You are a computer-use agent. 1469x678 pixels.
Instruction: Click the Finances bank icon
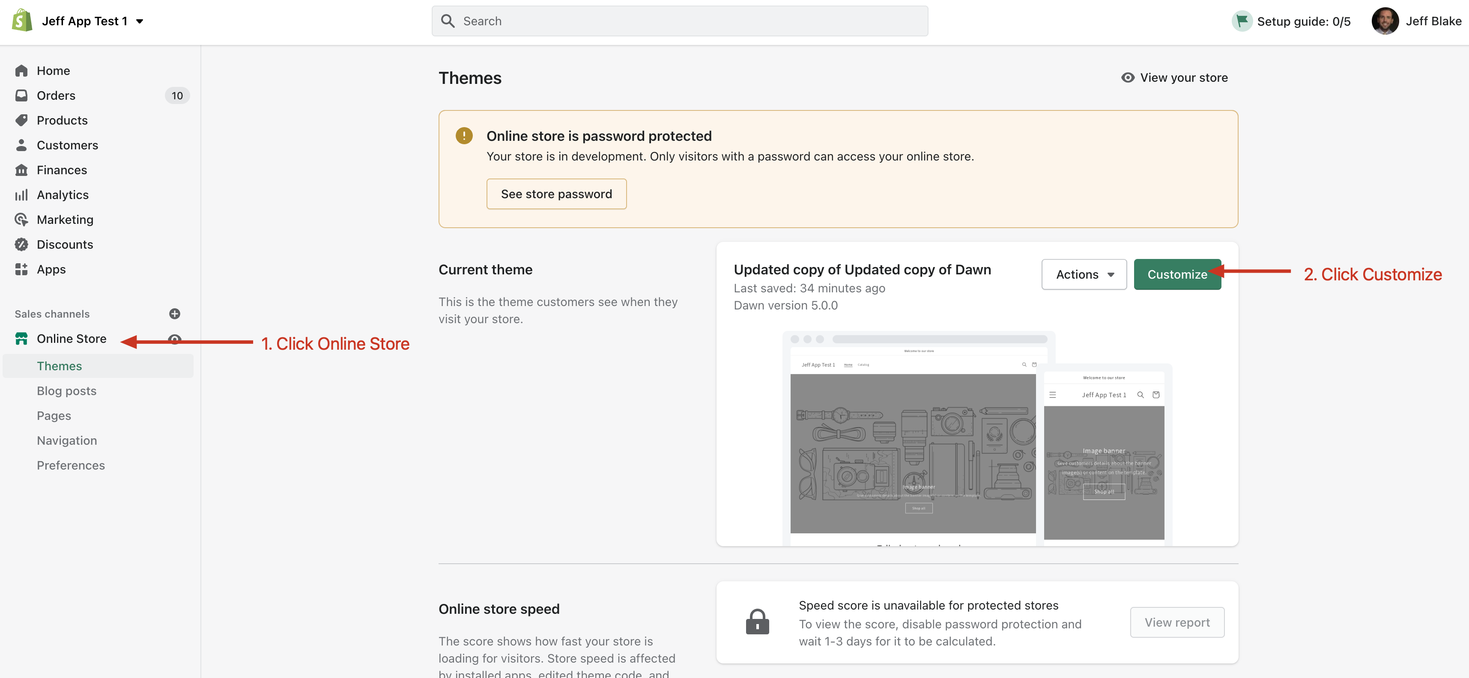[x=22, y=170]
